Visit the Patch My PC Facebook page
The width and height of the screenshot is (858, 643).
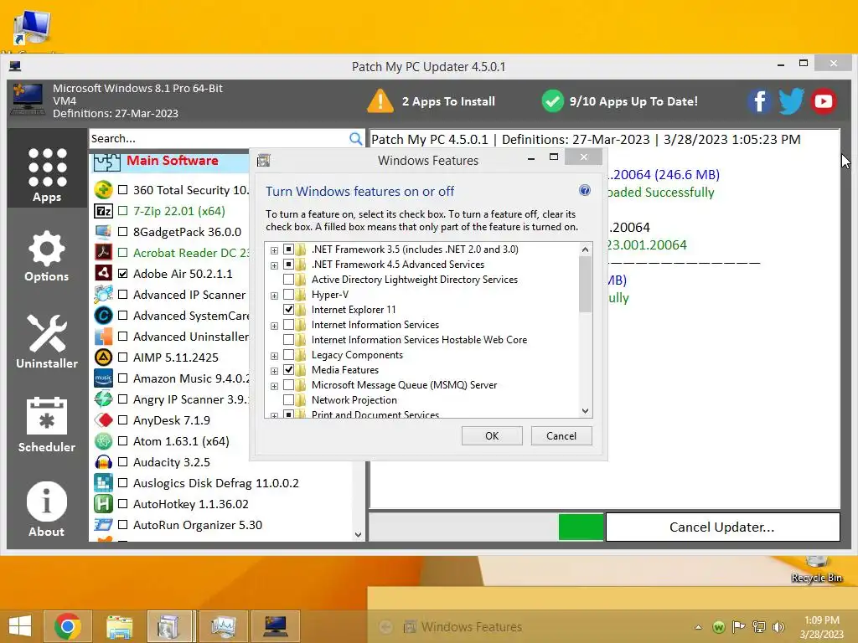[759, 101]
